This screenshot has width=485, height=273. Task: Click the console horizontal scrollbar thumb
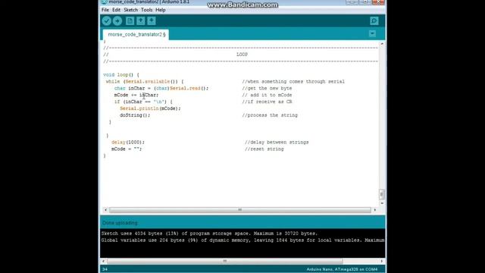coord(225,261)
